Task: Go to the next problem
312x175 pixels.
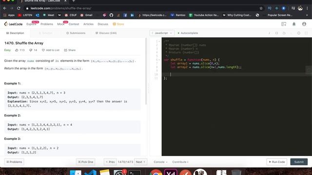Action: [141, 162]
